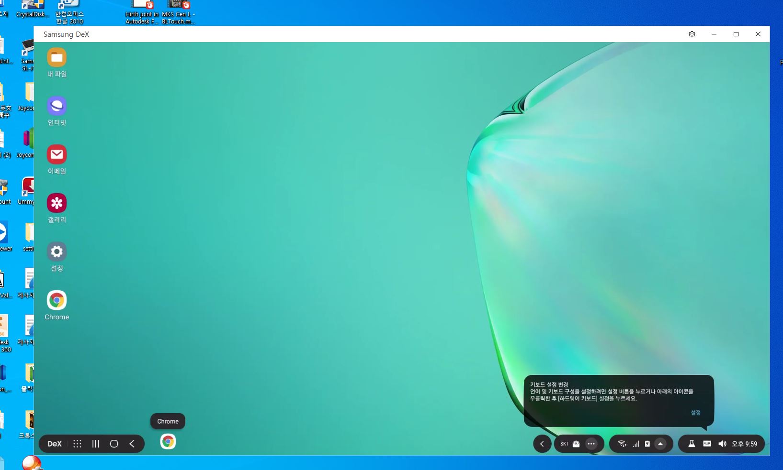Viewport: 783px width, 470px height.
Task: Open the 갤러리 gallery app icon
Action: 57,203
